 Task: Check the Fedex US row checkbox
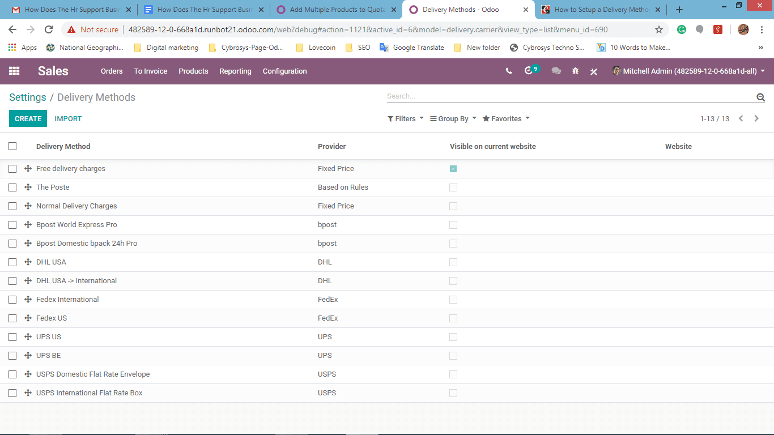[12, 318]
